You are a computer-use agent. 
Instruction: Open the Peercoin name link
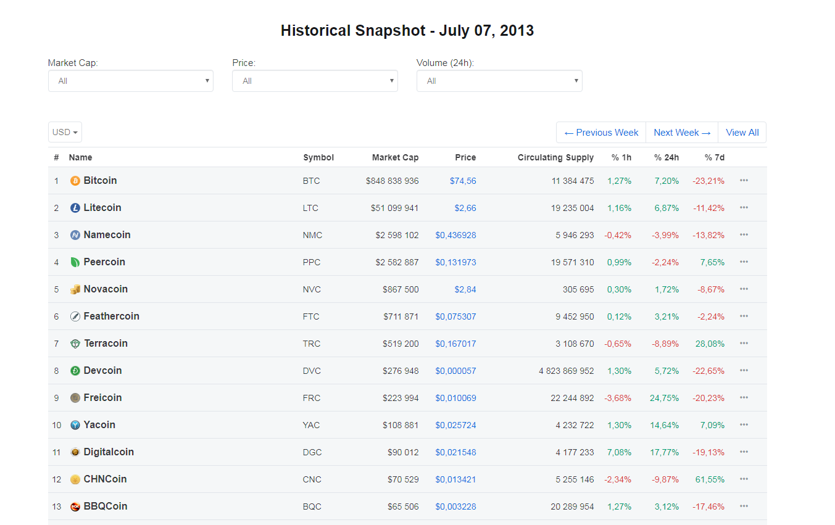point(104,262)
